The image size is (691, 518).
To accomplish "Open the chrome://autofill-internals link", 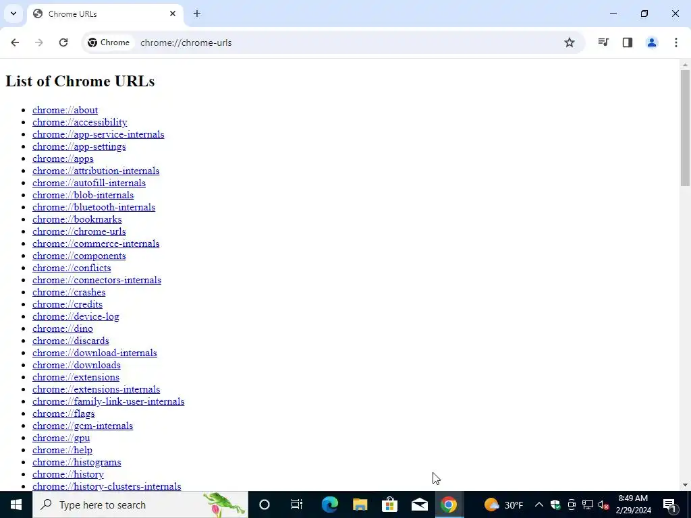I will (89, 183).
